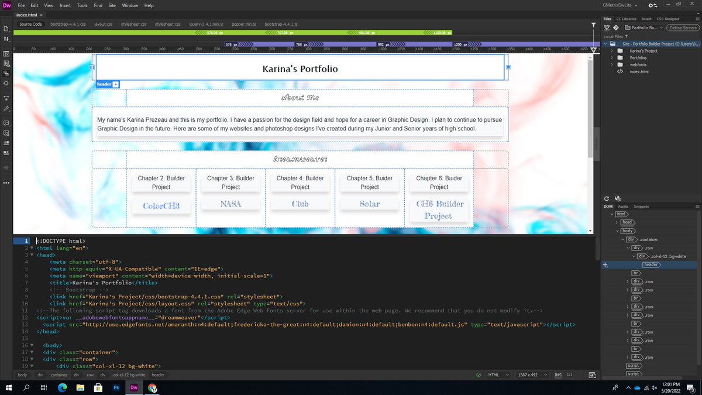702x395 pixels.
Task: Click the Connect to Remote Server icon
Action: point(607,28)
